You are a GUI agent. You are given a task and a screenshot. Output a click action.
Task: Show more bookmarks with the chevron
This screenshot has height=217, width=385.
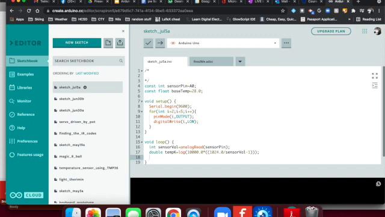[x=349, y=19]
